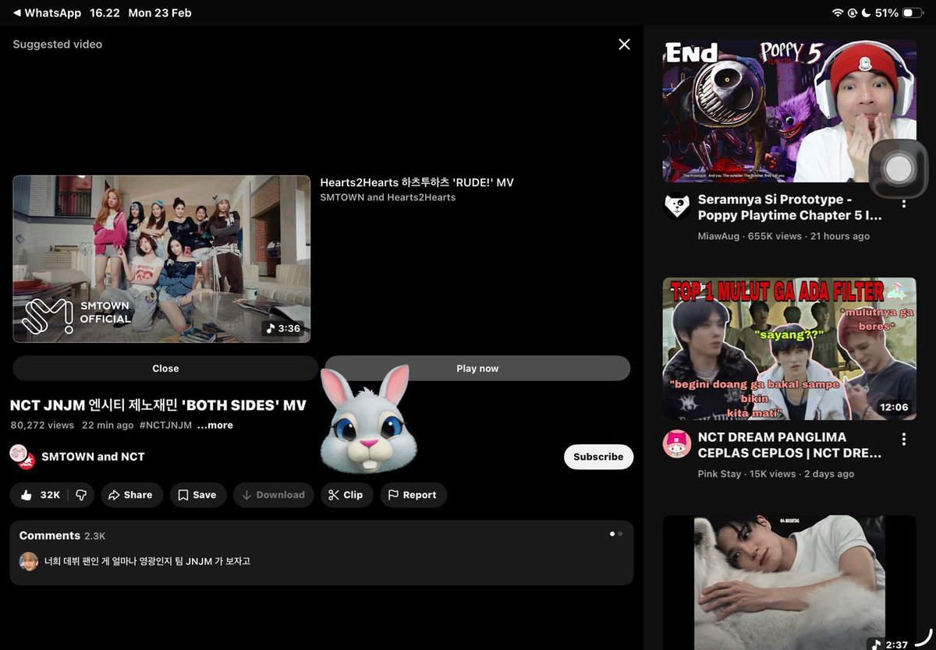Open NCT DREAM PANGLIMA thumbnail
Viewport: 936px width, 650px height.
789,348
